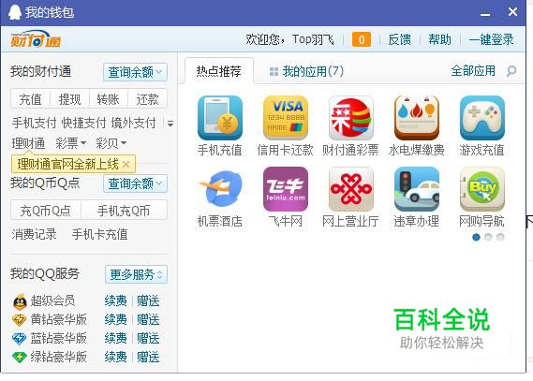The width and height of the screenshot is (533, 381).
Task: Minimize the 我的钱包 window
Action: (485, 15)
